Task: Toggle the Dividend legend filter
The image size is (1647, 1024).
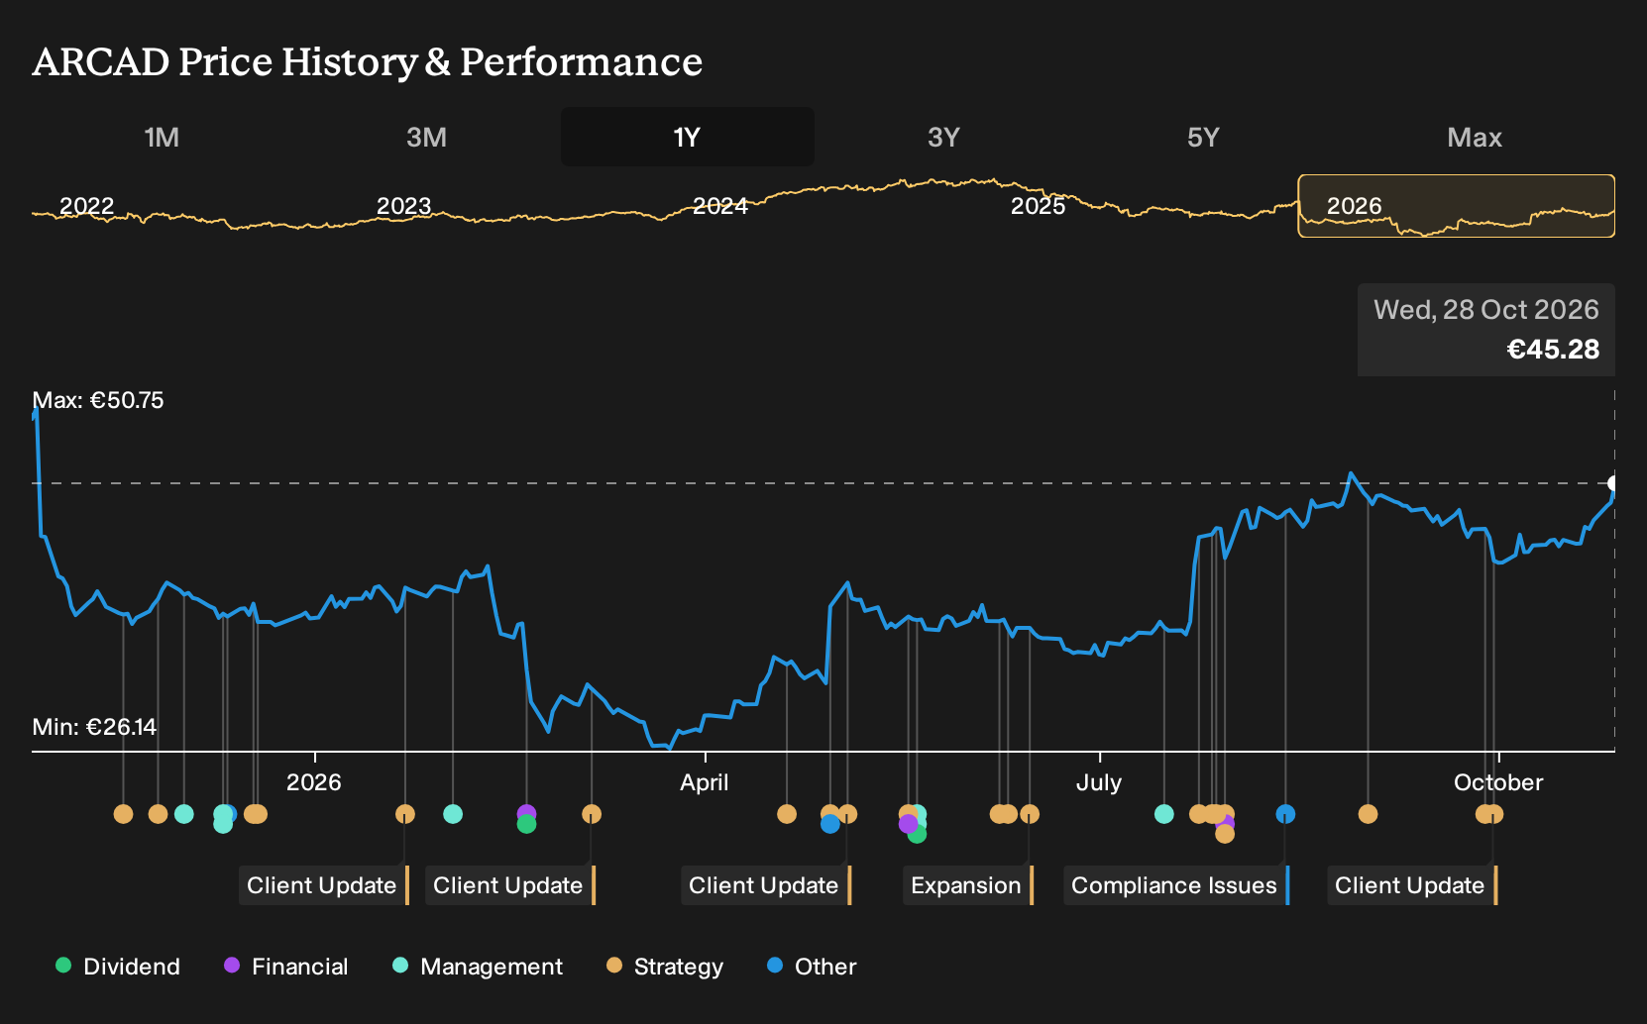Action: (x=118, y=967)
